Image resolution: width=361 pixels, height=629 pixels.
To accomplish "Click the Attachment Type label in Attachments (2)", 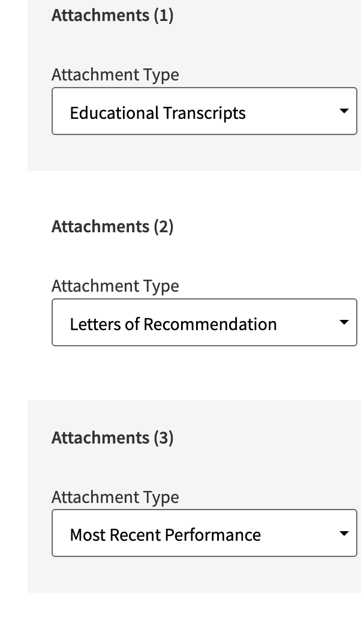I will click(x=115, y=286).
